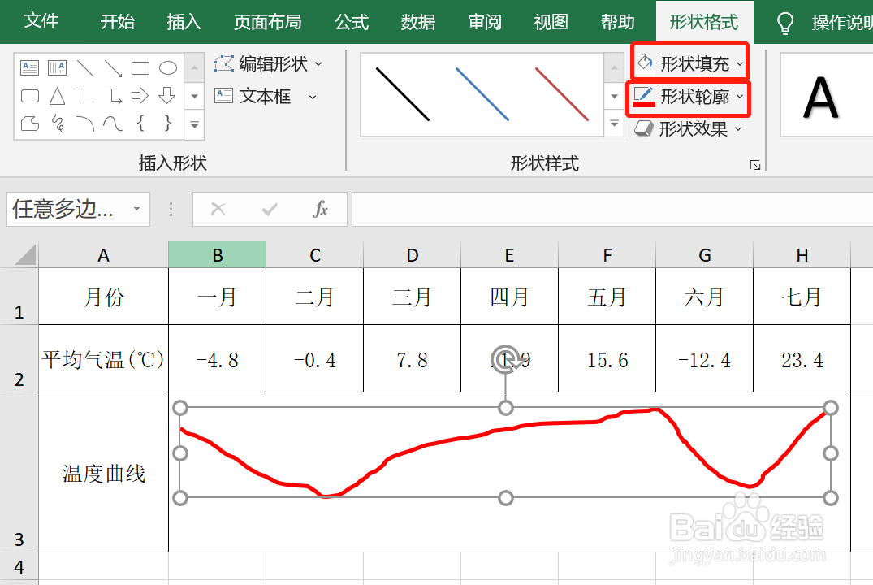Open the Shape Format tab

(x=704, y=22)
